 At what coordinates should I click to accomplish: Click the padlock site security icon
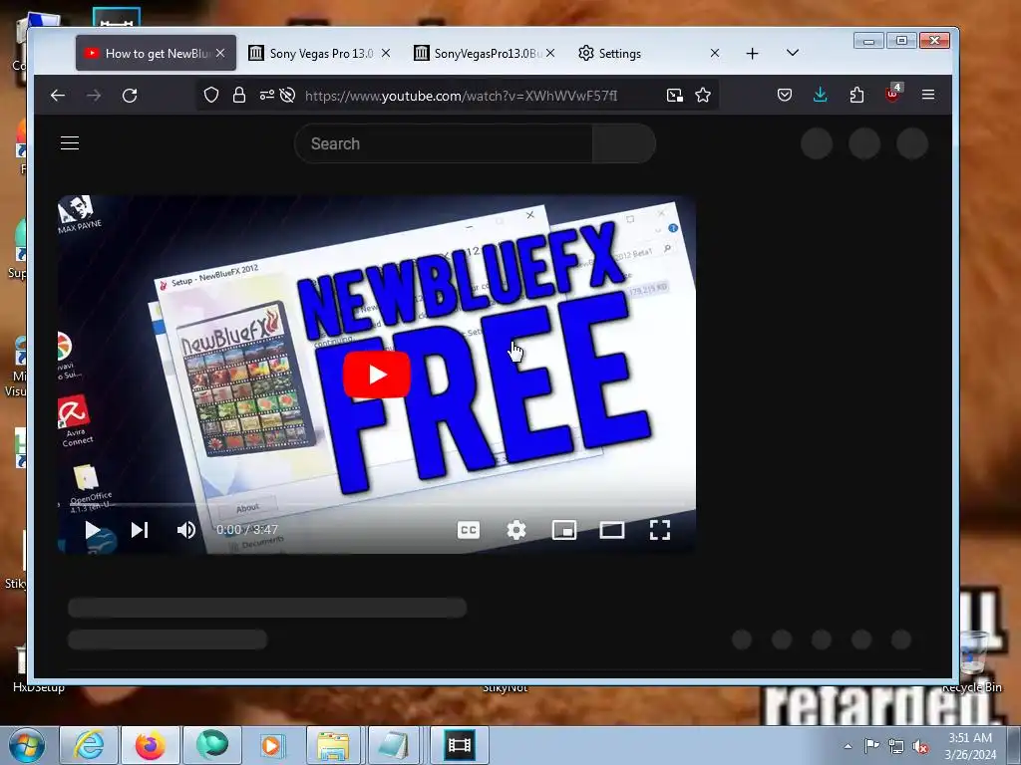pyautogui.click(x=239, y=95)
